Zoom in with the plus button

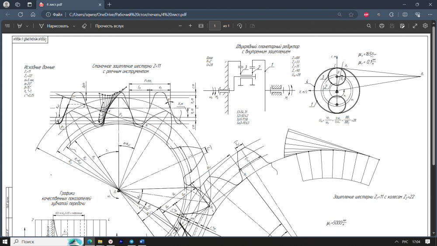pos(190,26)
